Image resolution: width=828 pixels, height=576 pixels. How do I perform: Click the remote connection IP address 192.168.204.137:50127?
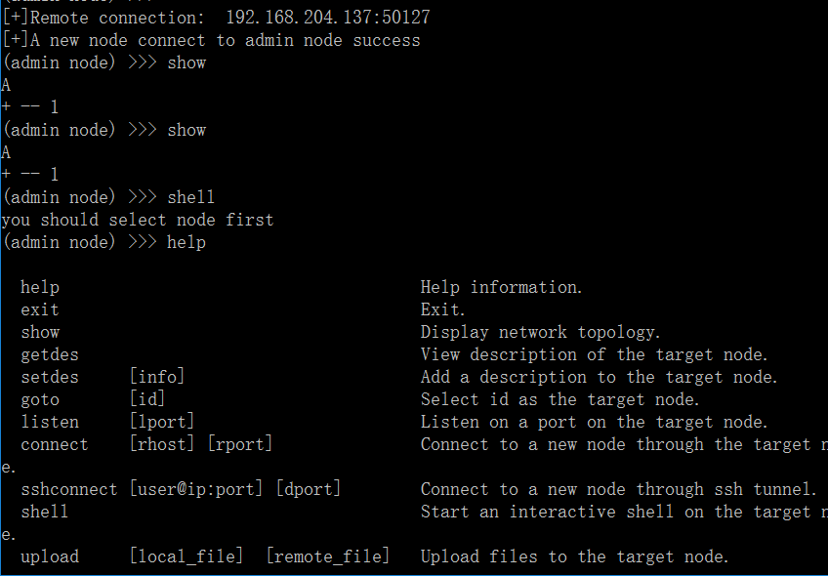[327, 18]
